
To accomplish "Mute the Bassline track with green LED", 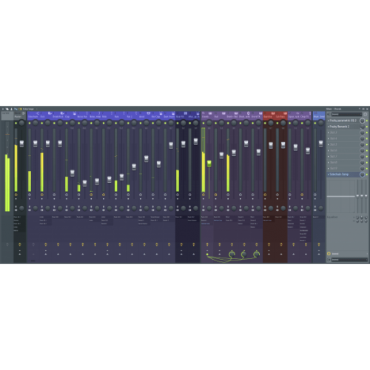I will click(265, 123).
